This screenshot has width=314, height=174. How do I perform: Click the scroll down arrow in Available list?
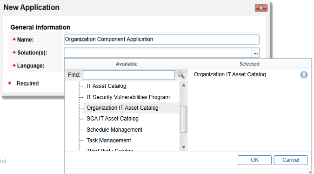(184, 147)
